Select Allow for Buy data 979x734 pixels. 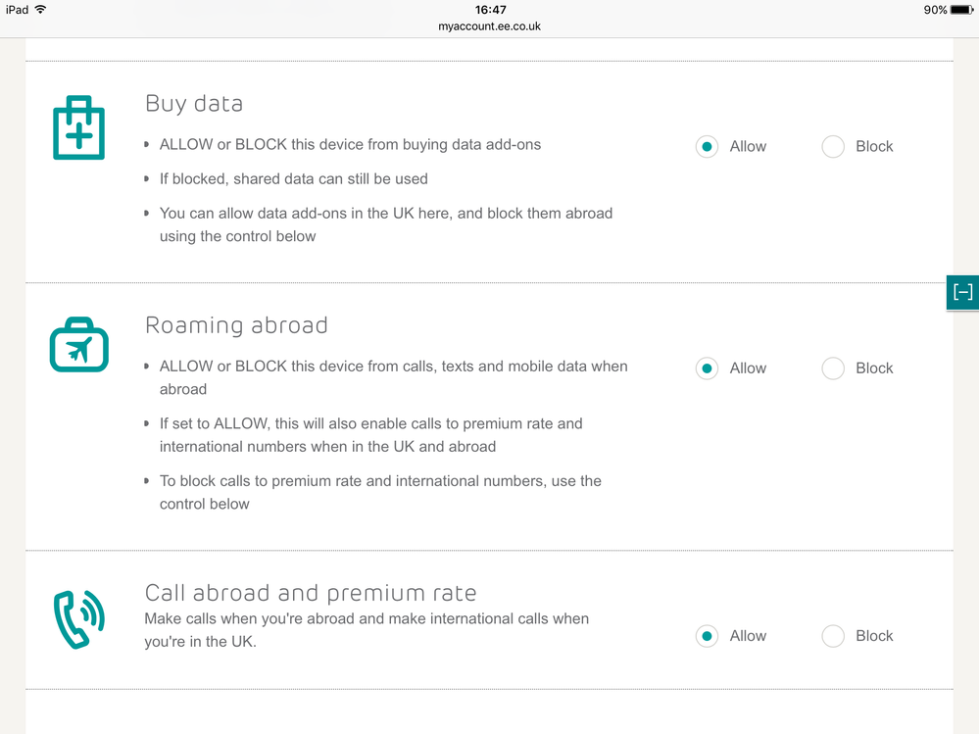pyautogui.click(x=707, y=147)
